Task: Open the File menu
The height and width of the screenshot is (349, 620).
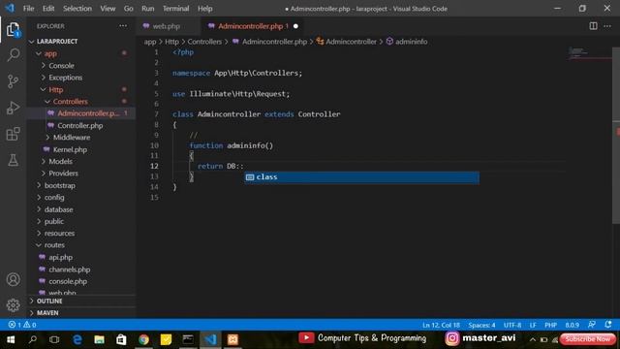Action: [x=28, y=9]
